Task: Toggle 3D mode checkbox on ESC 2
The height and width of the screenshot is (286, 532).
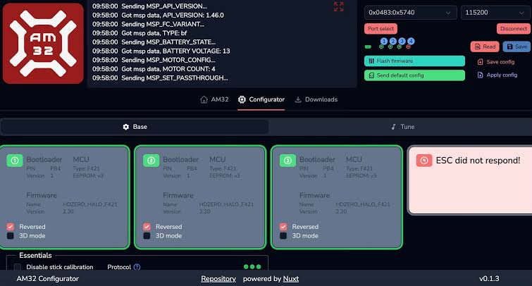Action: 147,236
